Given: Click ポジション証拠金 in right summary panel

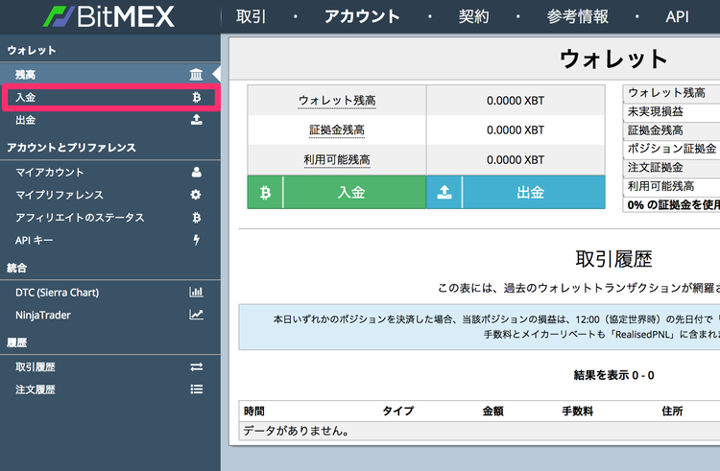Looking at the screenshot, I should pos(672,149).
